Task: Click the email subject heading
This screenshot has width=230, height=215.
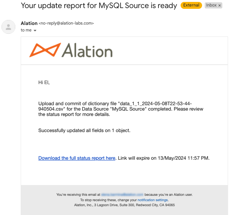Action: click(99, 6)
